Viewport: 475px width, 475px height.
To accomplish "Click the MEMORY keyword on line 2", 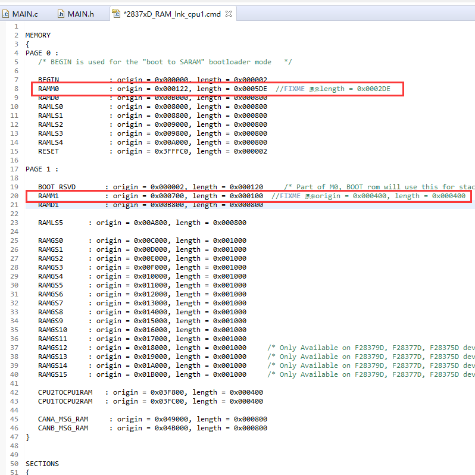I will pyautogui.click(x=38, y=35).
